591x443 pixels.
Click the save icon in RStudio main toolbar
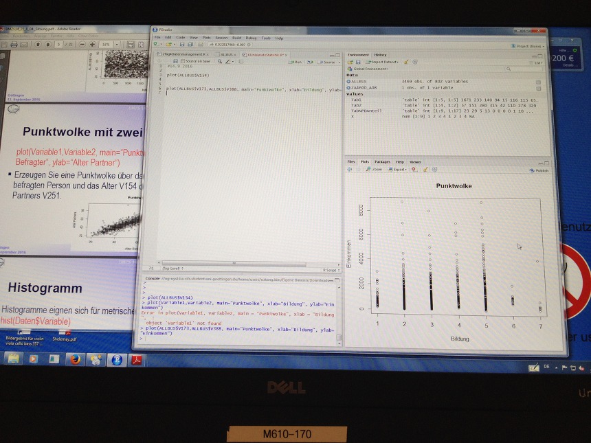(x=182, y=45)
